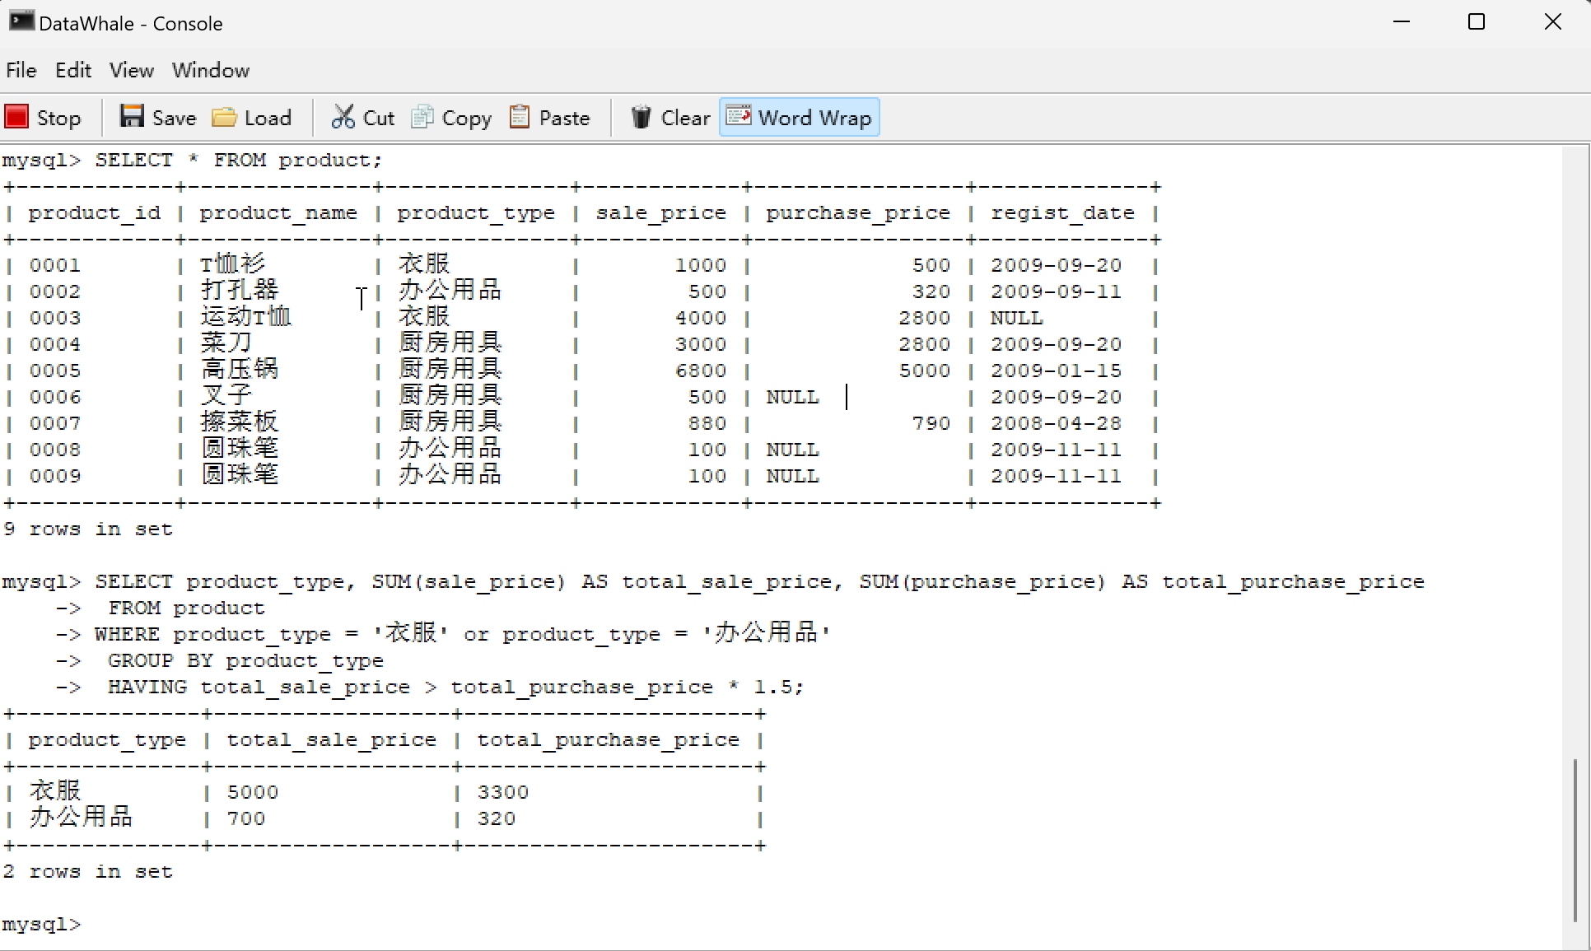The height and width of the screenshot is (951, 1591).
Task: Click the Paste clipboard icon
Action: 519,117
